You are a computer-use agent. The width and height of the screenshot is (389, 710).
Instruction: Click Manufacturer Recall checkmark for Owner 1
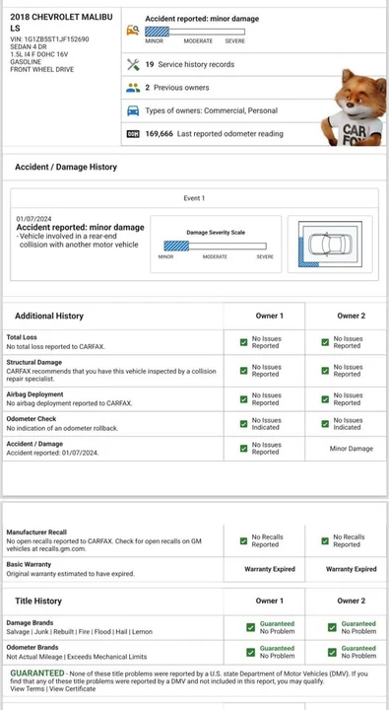(x=244, y=540)
